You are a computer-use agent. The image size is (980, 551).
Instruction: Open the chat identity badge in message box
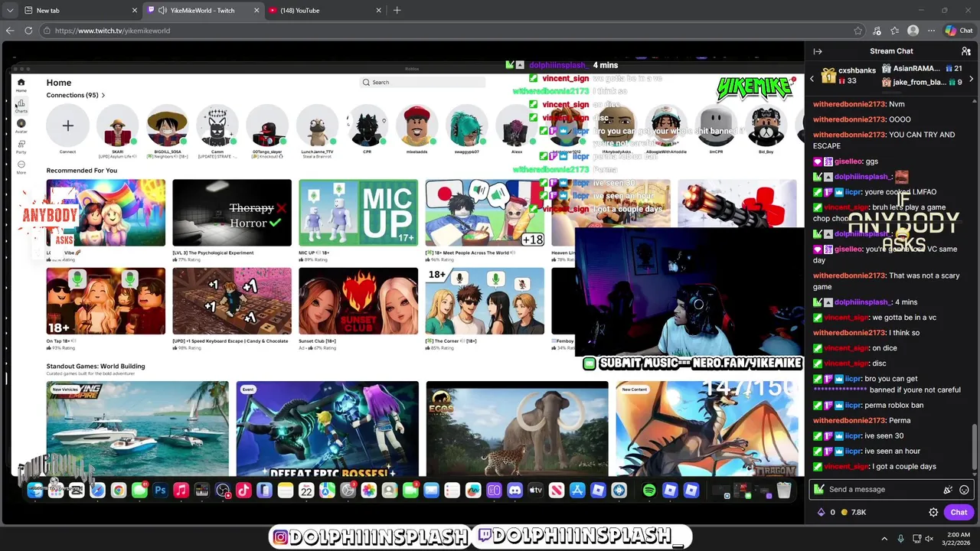(x=819, y=490)
